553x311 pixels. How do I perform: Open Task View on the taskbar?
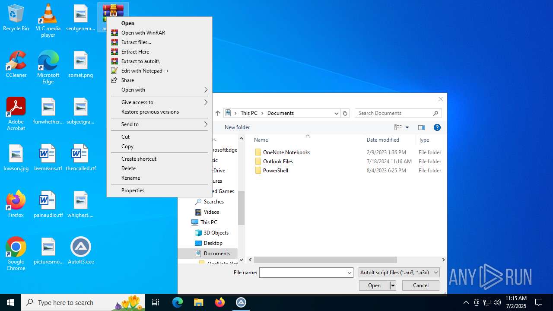tap(156, 302)
